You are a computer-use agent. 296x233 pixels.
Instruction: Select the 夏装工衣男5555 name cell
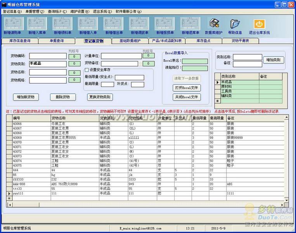(x=75, y=138)
